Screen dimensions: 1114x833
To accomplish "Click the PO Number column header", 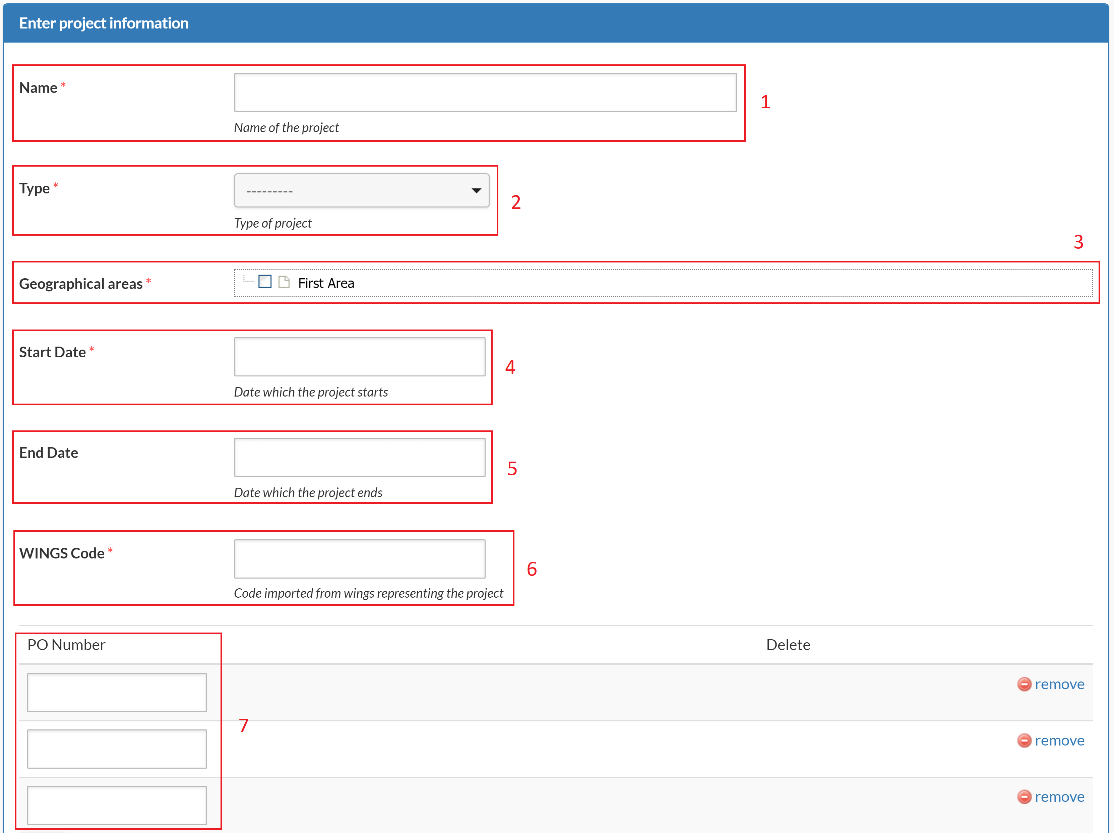I will [66, 645].
